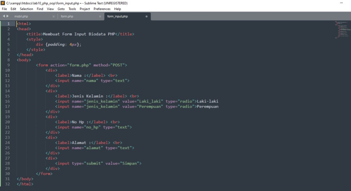
Task: Click line number 28 in the gutter
Action: [8, 163]
